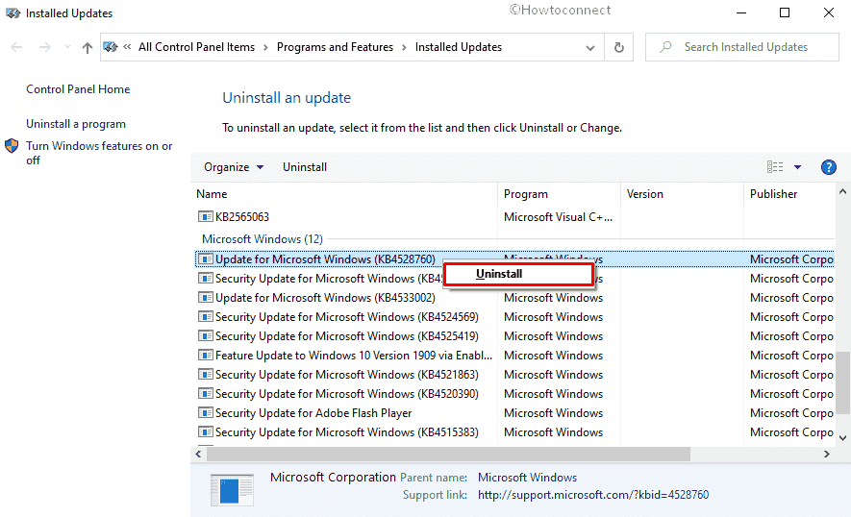Click the Forward navigation arrow
This screenshot has height=517, width=851.
click(45, 47)
